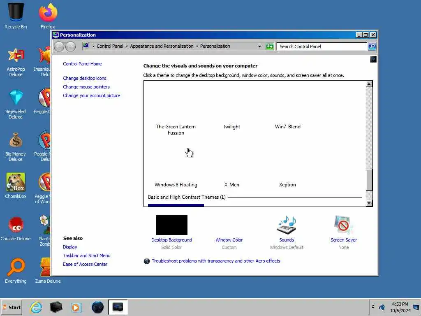The image size is (421, 316).
Task: Click the Control Panel breadcrumb
Action: pyautogui.click(x=110, y=46)
